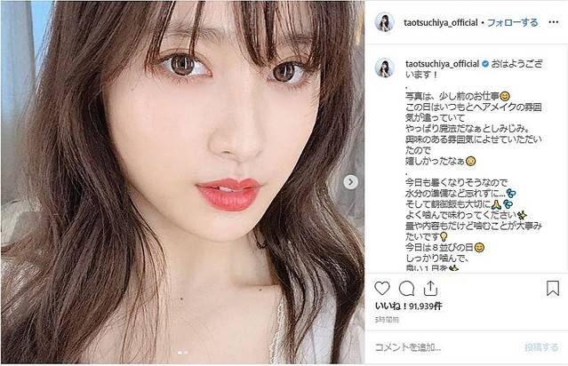Click the post timestamp below likes

pos(387,320)
